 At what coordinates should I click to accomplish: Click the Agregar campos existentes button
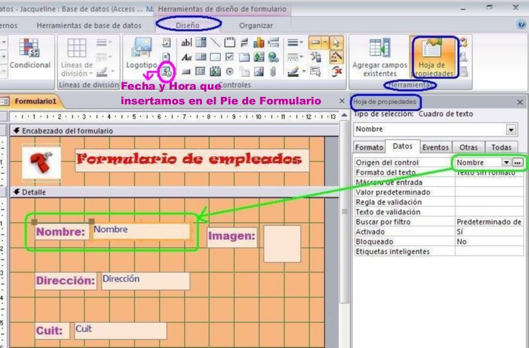click(379, 57)
